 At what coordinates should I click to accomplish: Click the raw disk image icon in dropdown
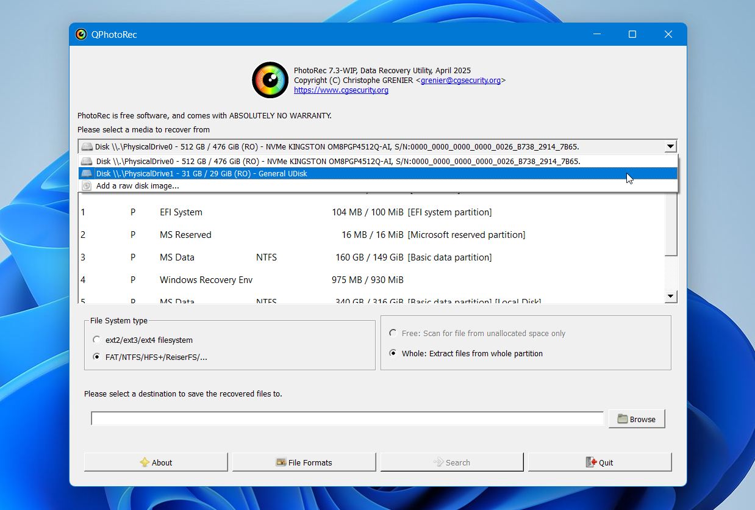point(87,186)
